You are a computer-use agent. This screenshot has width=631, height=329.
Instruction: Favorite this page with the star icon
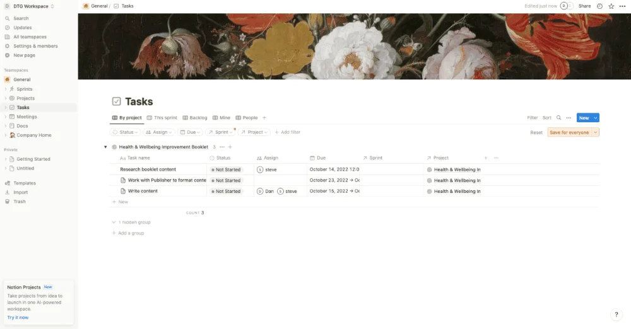click(611, 6)
